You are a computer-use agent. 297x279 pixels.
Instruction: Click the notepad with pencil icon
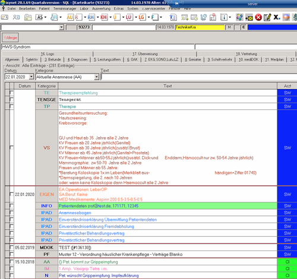click(x=267, y=17)
